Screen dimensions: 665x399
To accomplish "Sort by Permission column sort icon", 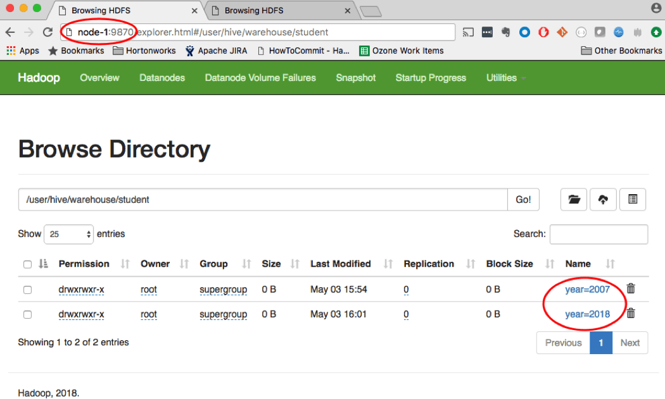I will 125,264.
